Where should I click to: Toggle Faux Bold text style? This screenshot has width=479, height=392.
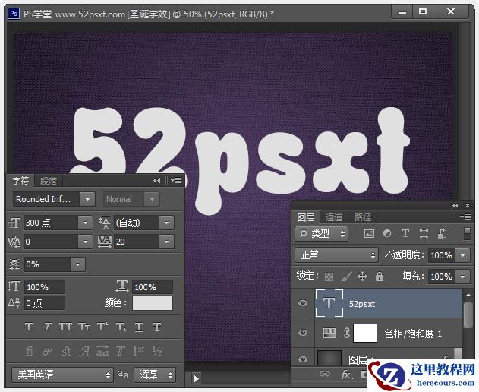pyautogui.click(x=30, y=327)
